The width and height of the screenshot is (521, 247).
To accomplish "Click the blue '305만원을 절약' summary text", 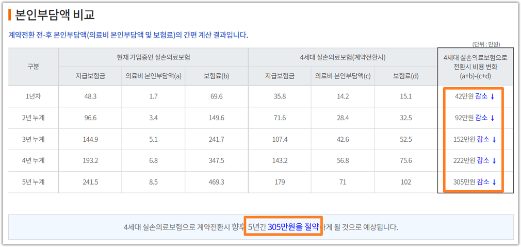I will pos(294,227).
